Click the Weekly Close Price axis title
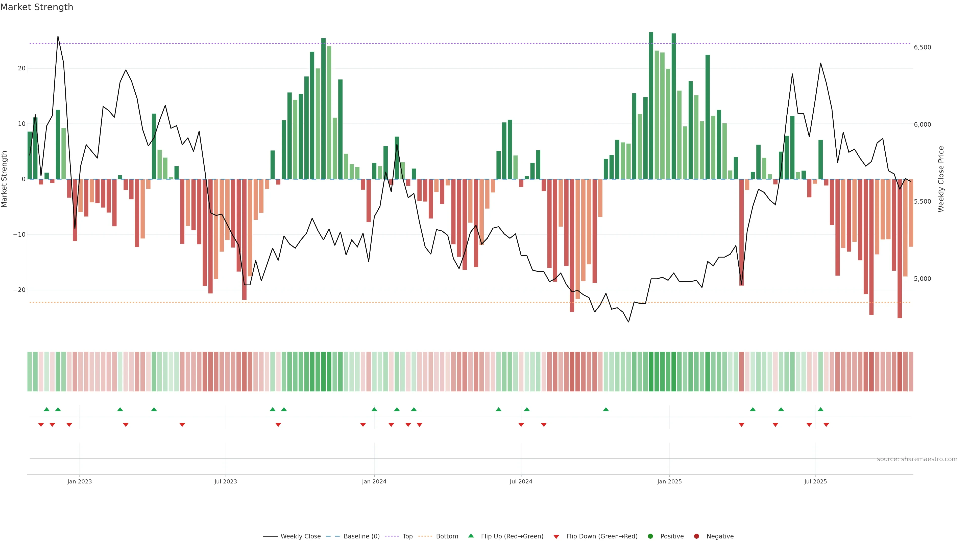970x545 pixels. (x=941, y=179)
